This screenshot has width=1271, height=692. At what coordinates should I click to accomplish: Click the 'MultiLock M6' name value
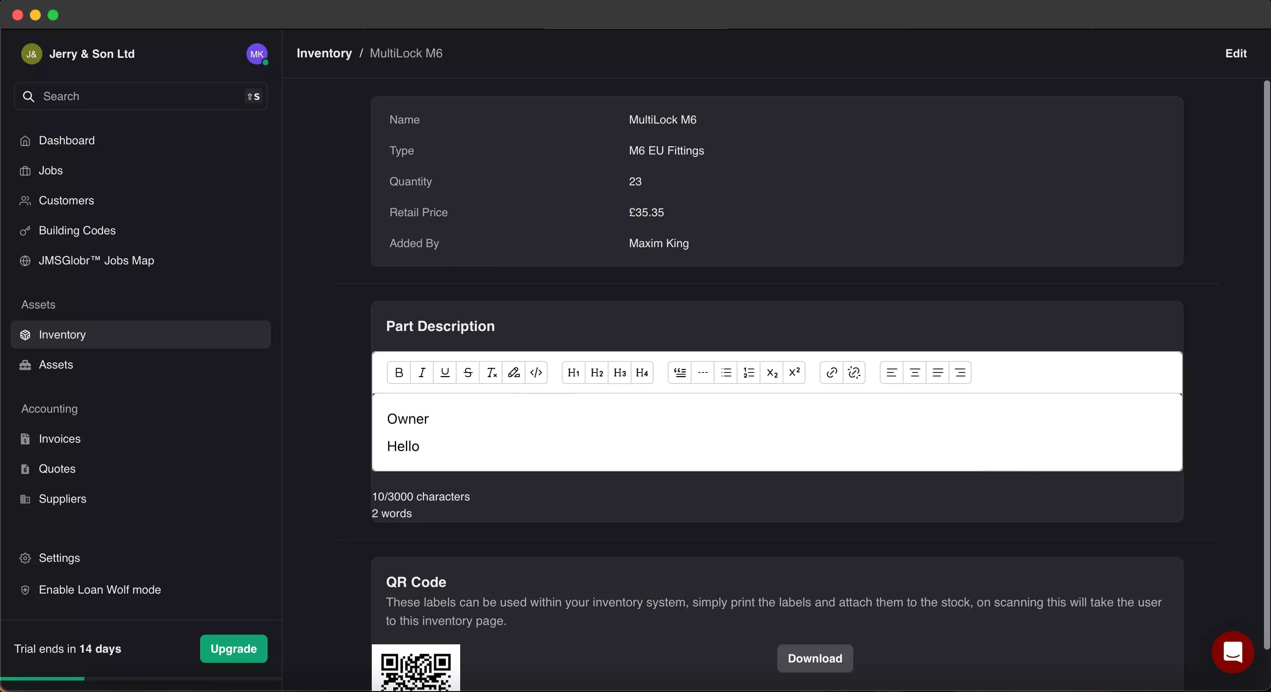coord(662,120)
